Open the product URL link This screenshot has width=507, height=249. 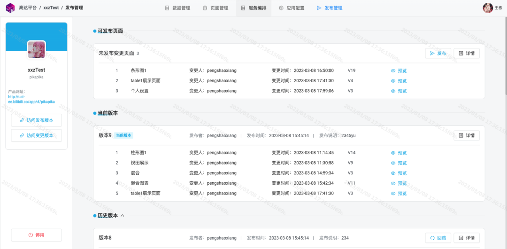[31, 99]
